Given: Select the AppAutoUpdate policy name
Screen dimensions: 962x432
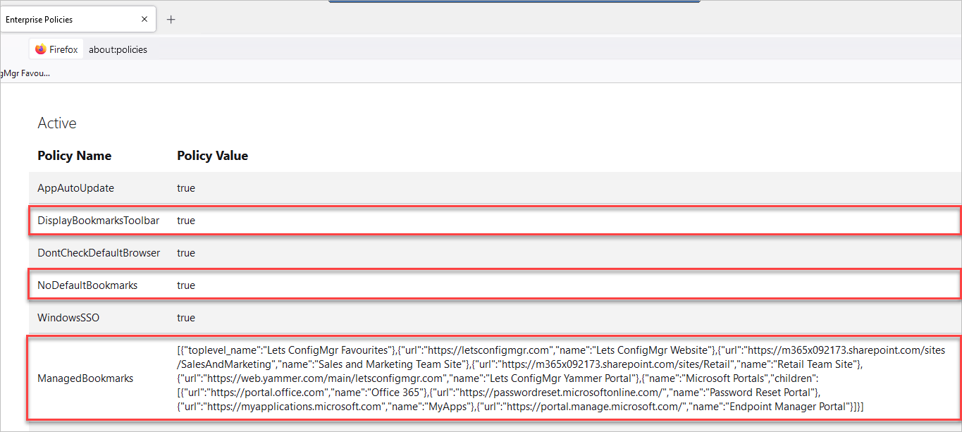Looking at the screenshot, I should 75,188.
